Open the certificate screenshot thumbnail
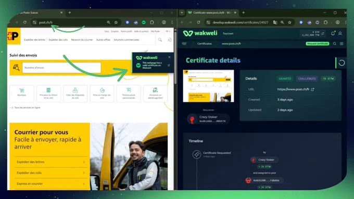This screenshot has width=354, height=199. (x=208, y=86)
